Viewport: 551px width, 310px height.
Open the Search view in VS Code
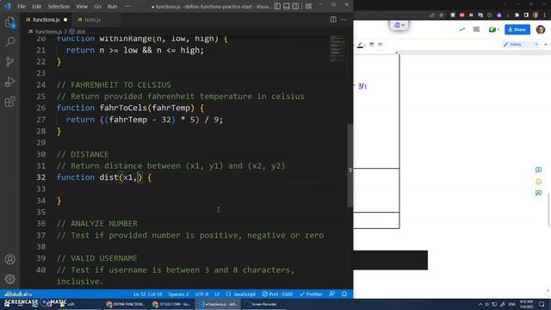coord(9,42)
